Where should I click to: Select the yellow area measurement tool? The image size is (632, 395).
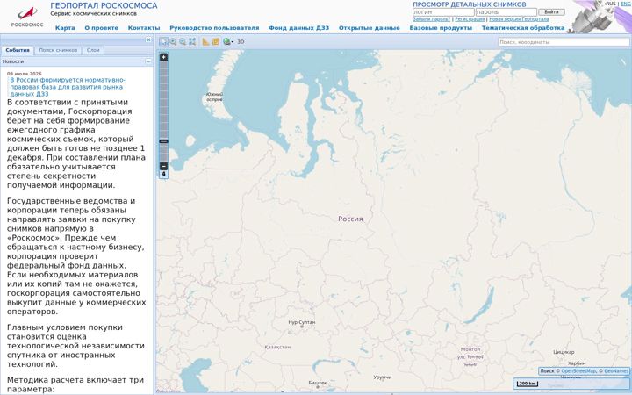(x=216, y=41)
